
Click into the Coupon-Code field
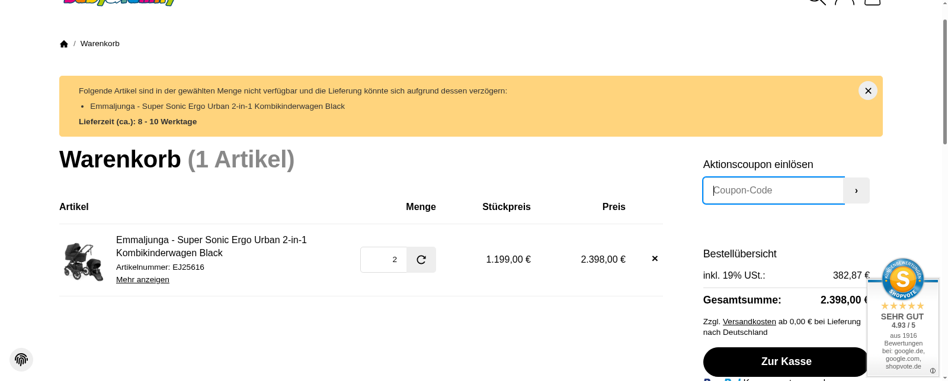click(773, 190)
